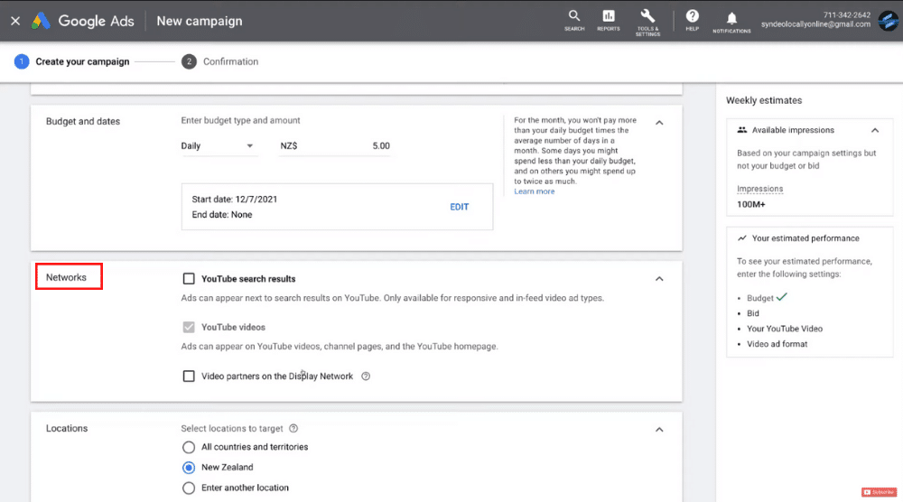The width and height of the screenshot is (903, 502).
Task: Click the help icon beside Video partners
Action: (x=366, y=376)
